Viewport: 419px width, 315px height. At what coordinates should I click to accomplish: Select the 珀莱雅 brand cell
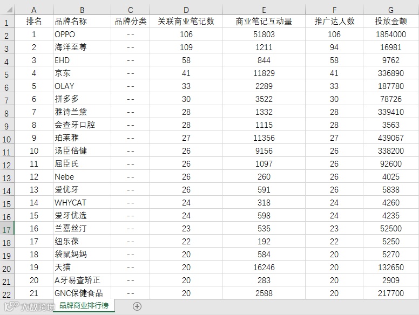tap(82, 138)
